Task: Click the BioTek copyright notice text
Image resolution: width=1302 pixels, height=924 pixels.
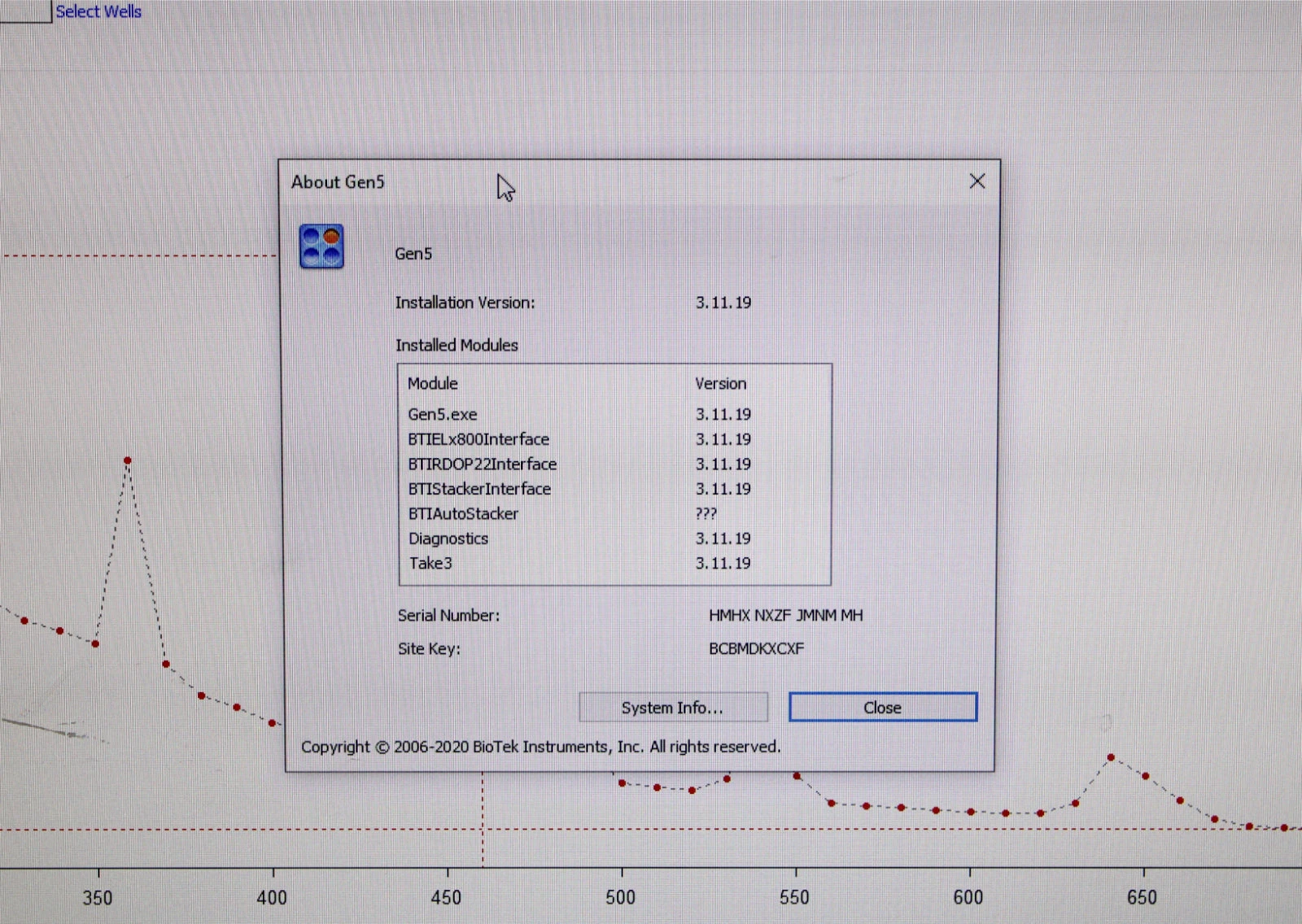Action: [540, 747]
